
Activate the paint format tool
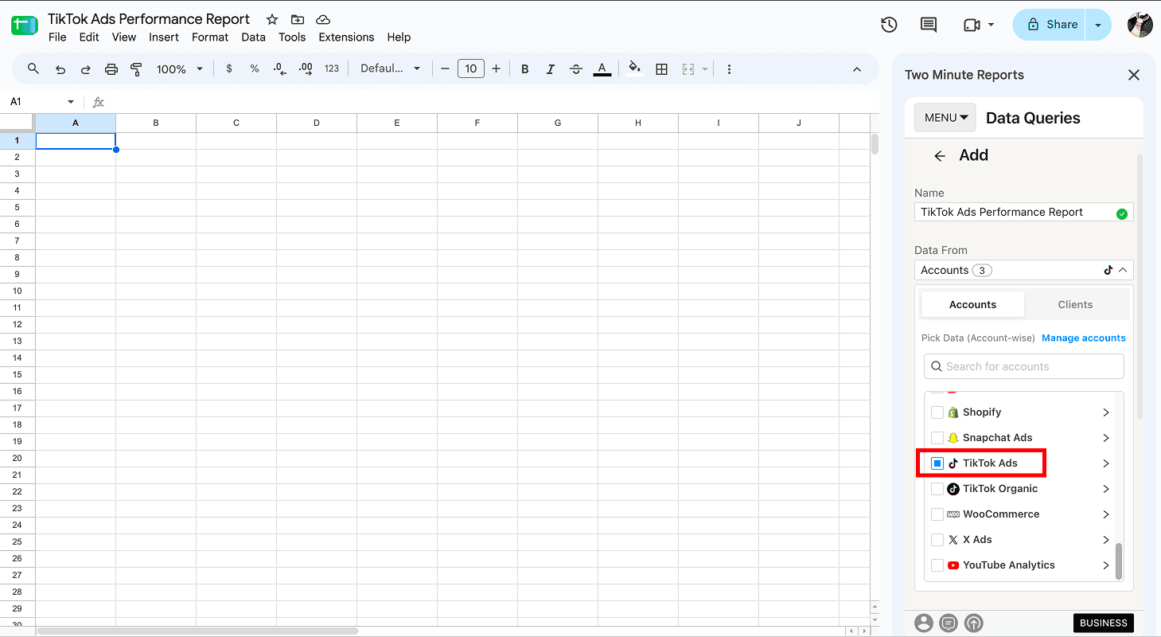click(136, 69)
